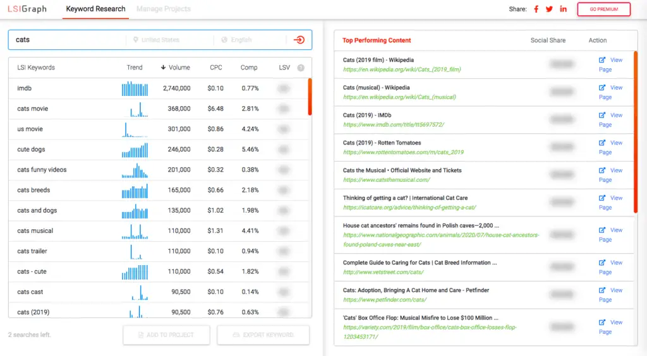
Task: Click the $6.48 CPC value
Action: coord(215,109)
